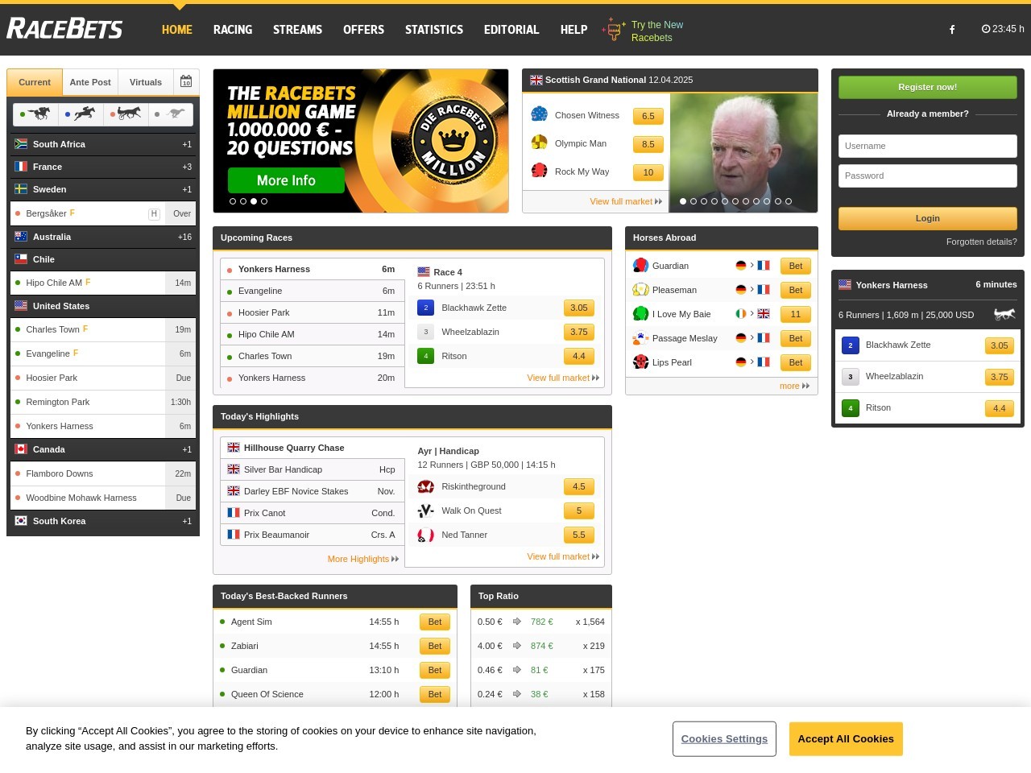Click number 4 saddle cloth beside Ritson in Race 4

tap(426, 356)
